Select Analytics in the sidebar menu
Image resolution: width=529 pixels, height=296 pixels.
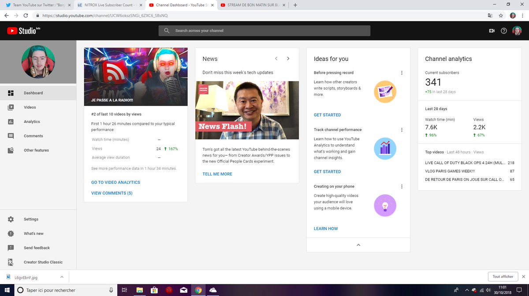(32, 121)
